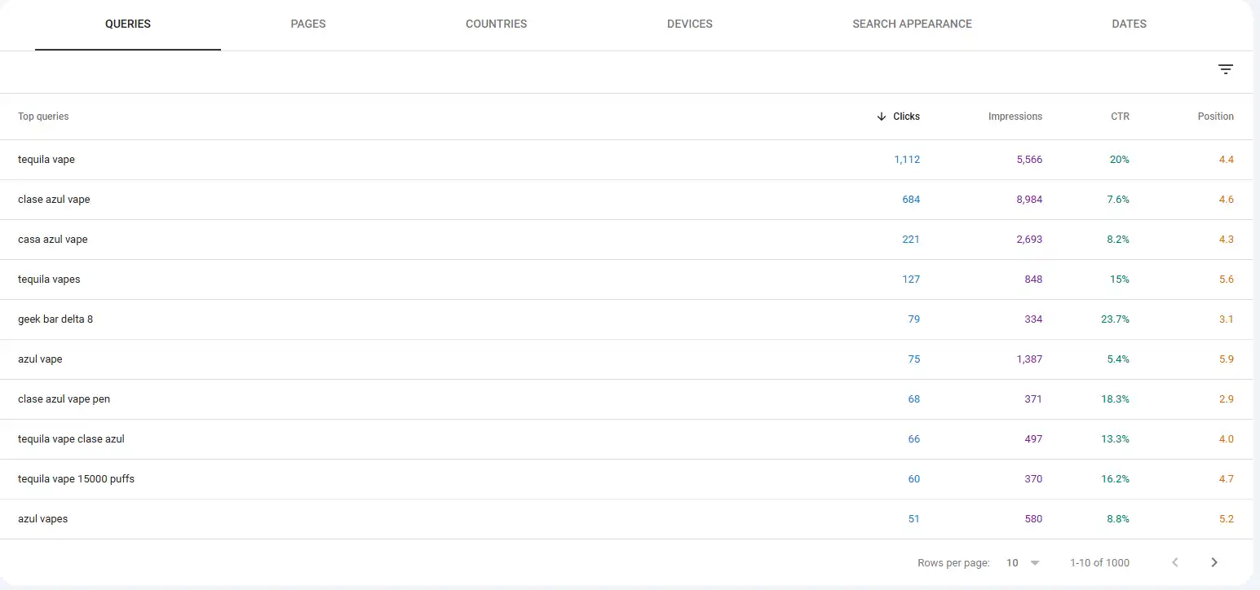Screen dimensions: 1260x590
Task: Open the Countries tab
Action: pyautogui.click(x=496, y=24)
